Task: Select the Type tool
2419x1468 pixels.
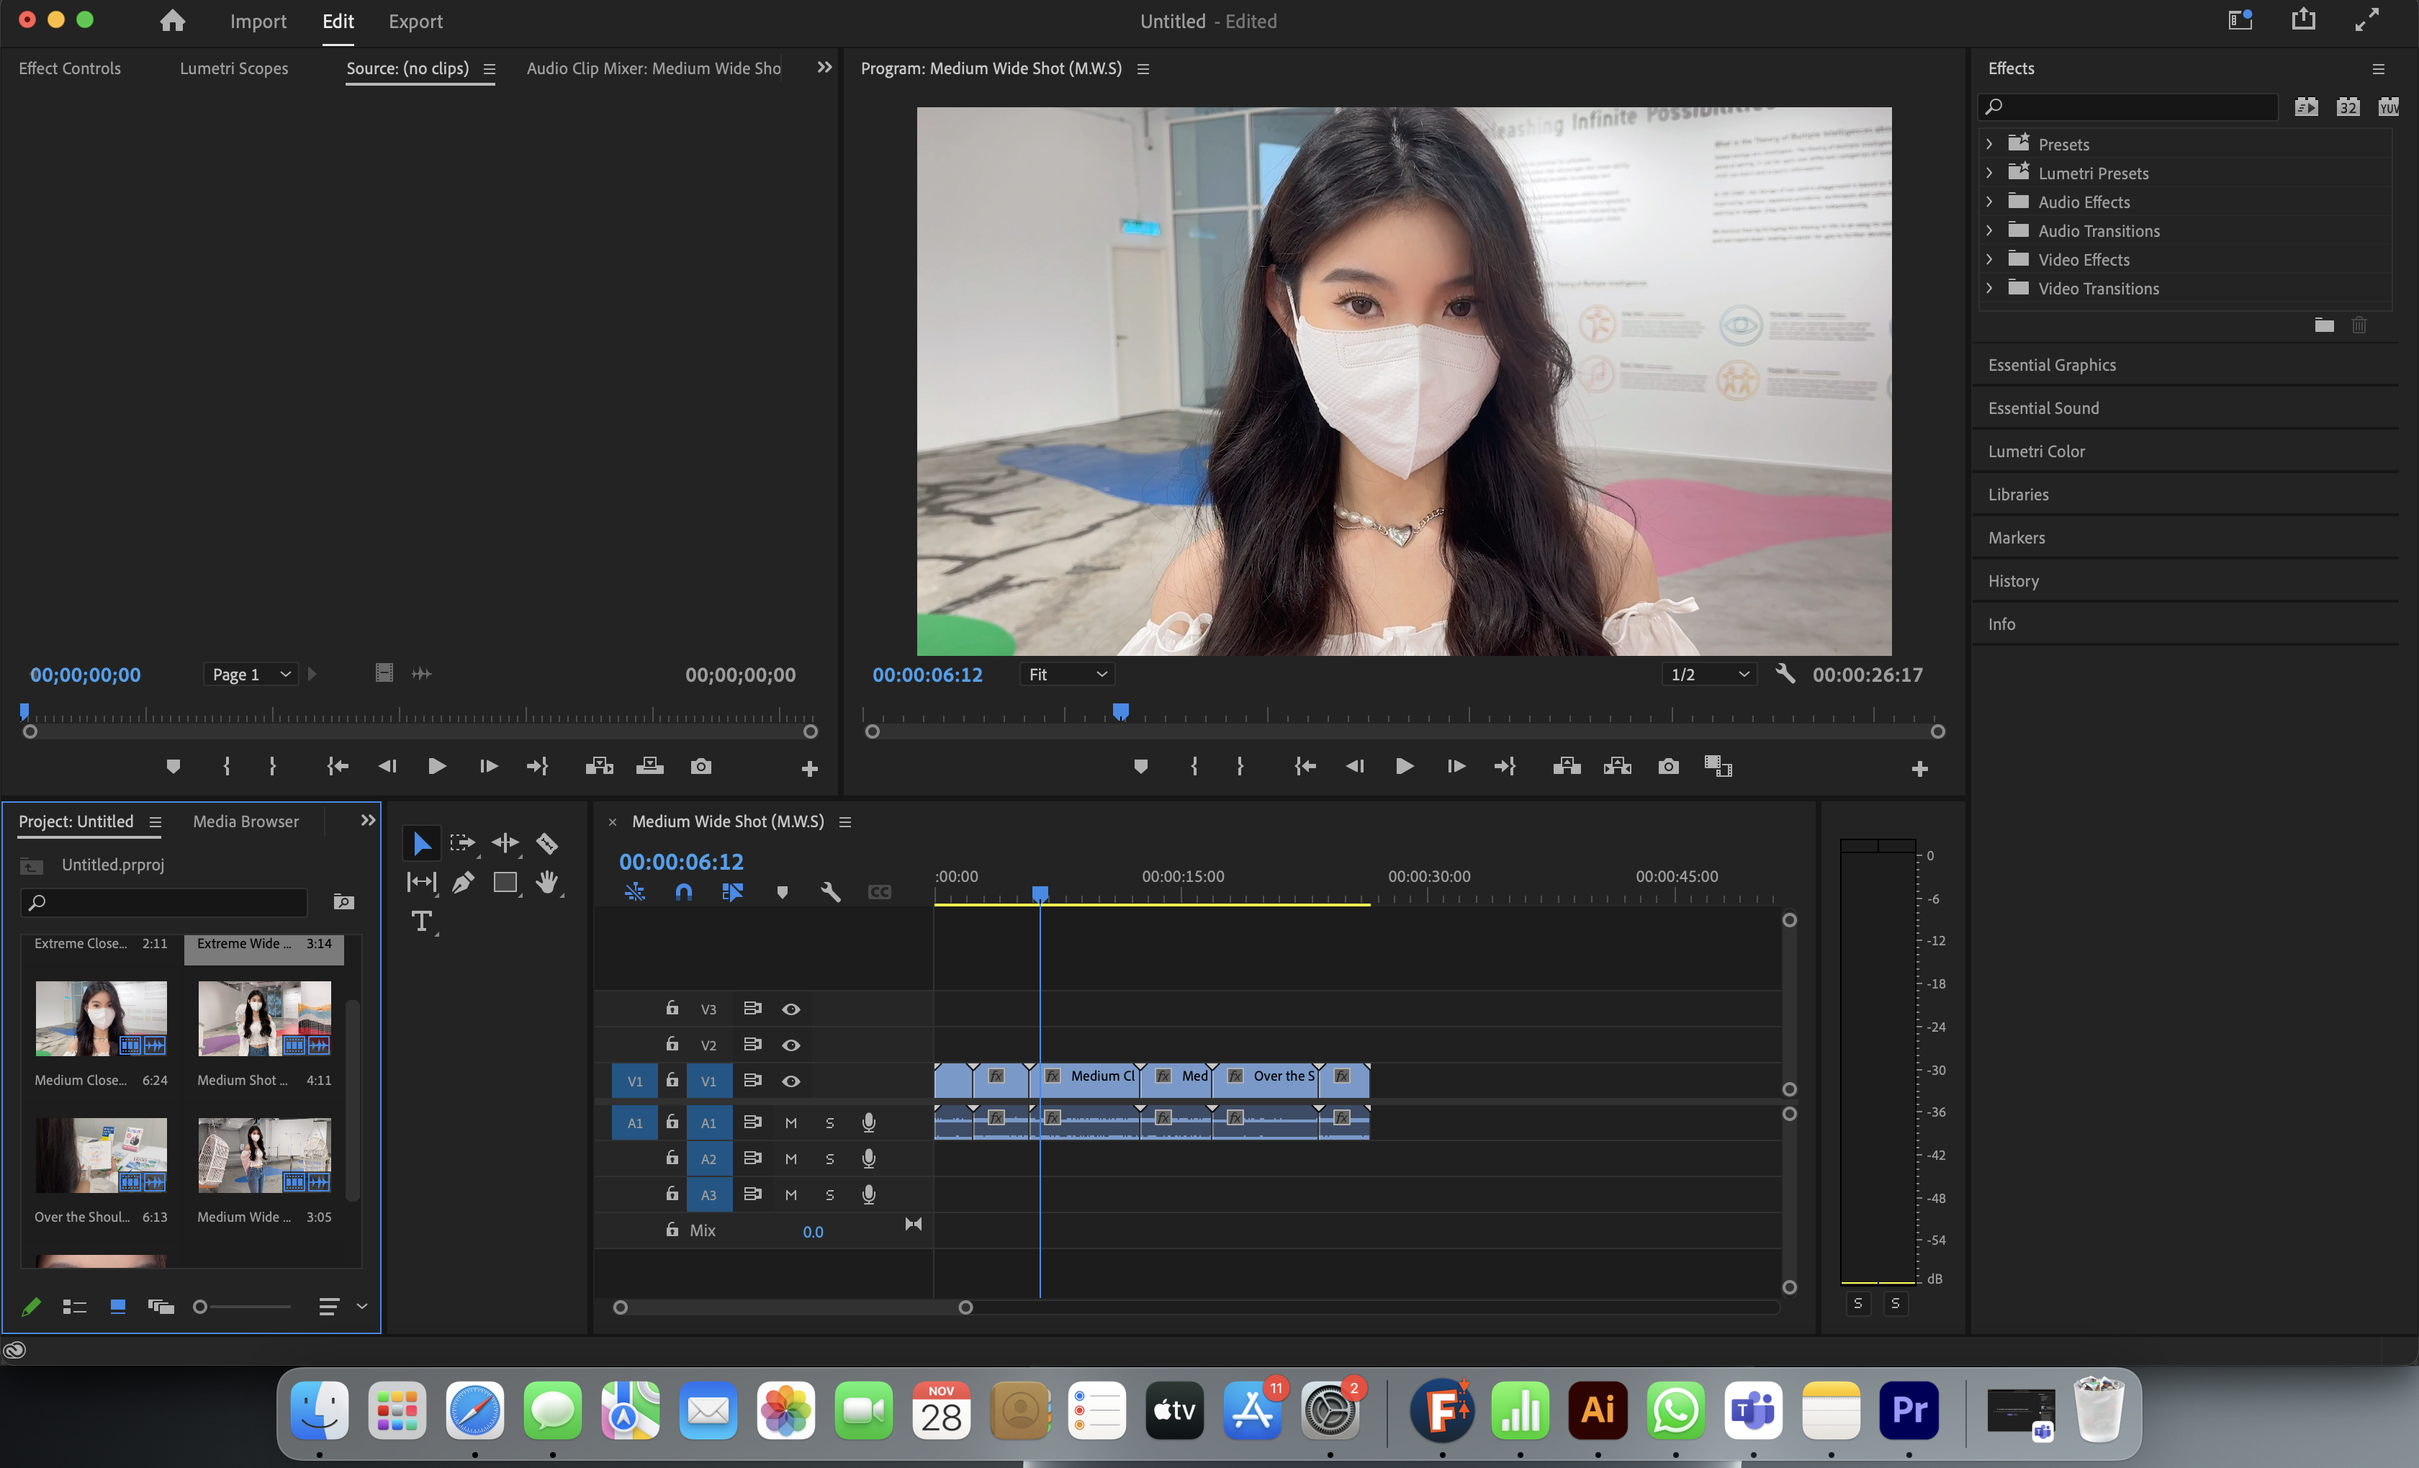Action: (x=421, y=921)
